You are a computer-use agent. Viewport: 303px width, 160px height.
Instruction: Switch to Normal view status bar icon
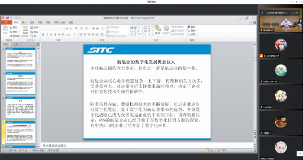click(208, 150)
